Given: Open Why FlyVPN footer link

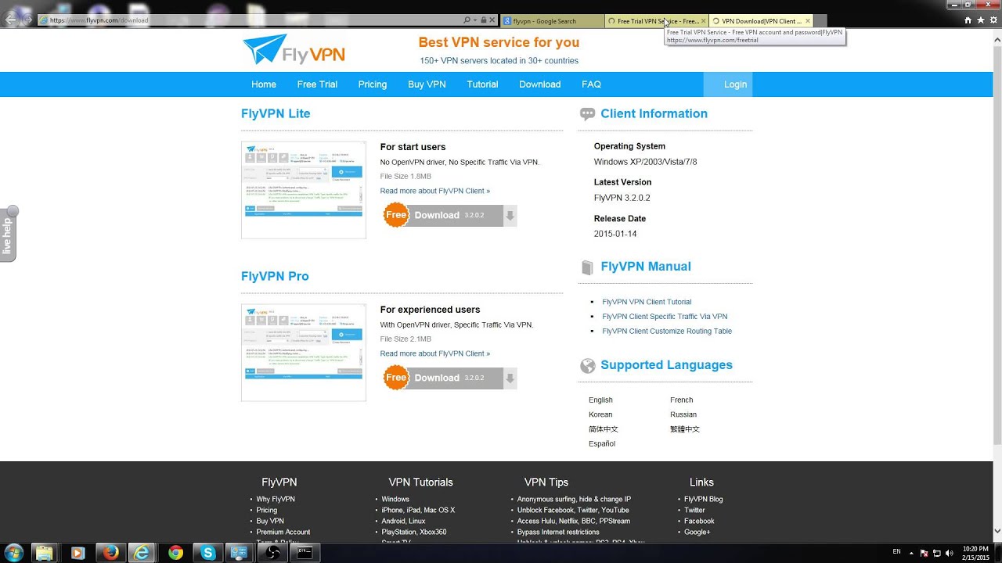Looking at the screenshot, I should (276, 499).
